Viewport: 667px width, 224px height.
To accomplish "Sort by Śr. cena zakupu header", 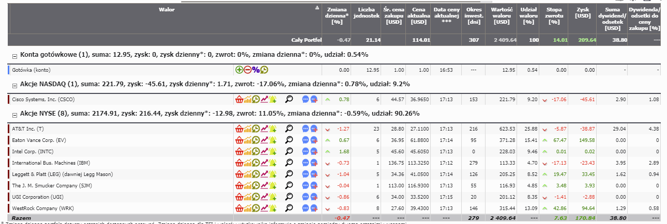I will [394, 16].
